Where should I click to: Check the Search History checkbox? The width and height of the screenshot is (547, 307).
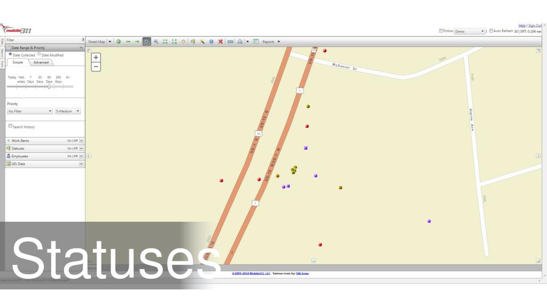pos(11,126)
